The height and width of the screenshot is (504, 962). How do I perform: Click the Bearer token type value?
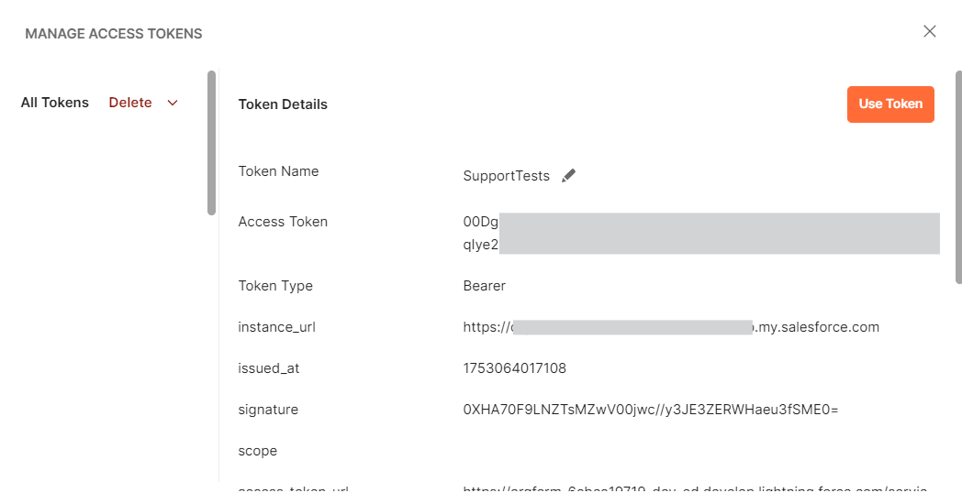[485, 286]
